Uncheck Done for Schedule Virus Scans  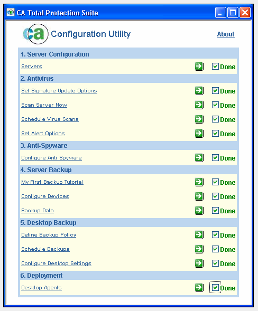click(215, 119)
